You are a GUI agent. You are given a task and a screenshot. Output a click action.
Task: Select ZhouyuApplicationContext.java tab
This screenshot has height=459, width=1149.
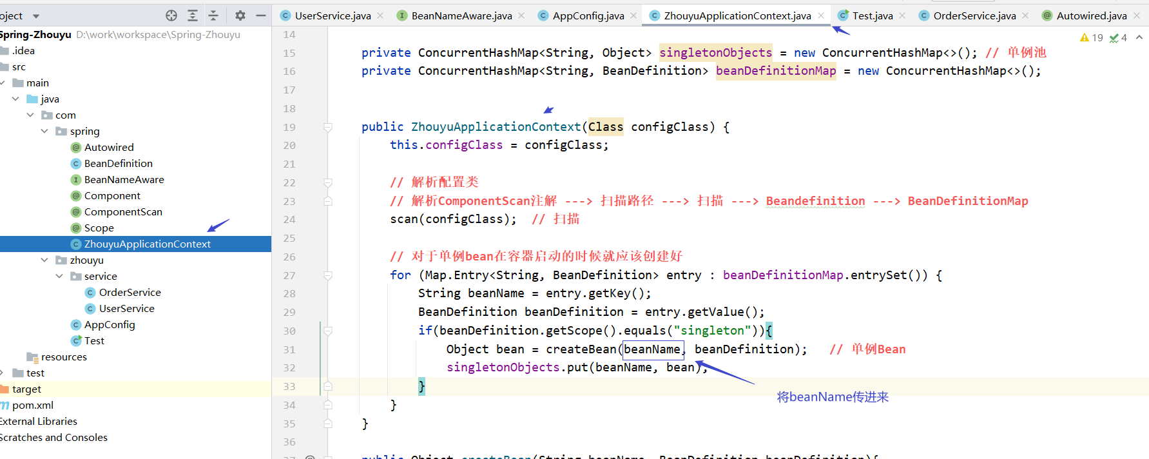pos(737,15)
